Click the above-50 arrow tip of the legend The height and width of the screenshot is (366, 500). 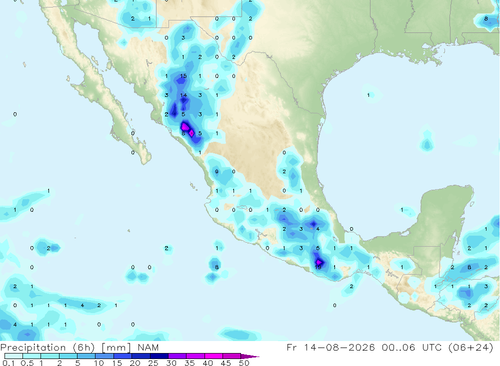(249, 357)
